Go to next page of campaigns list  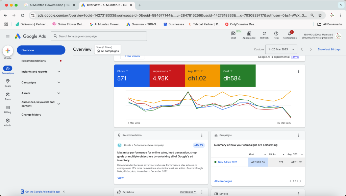coord(300,181)
